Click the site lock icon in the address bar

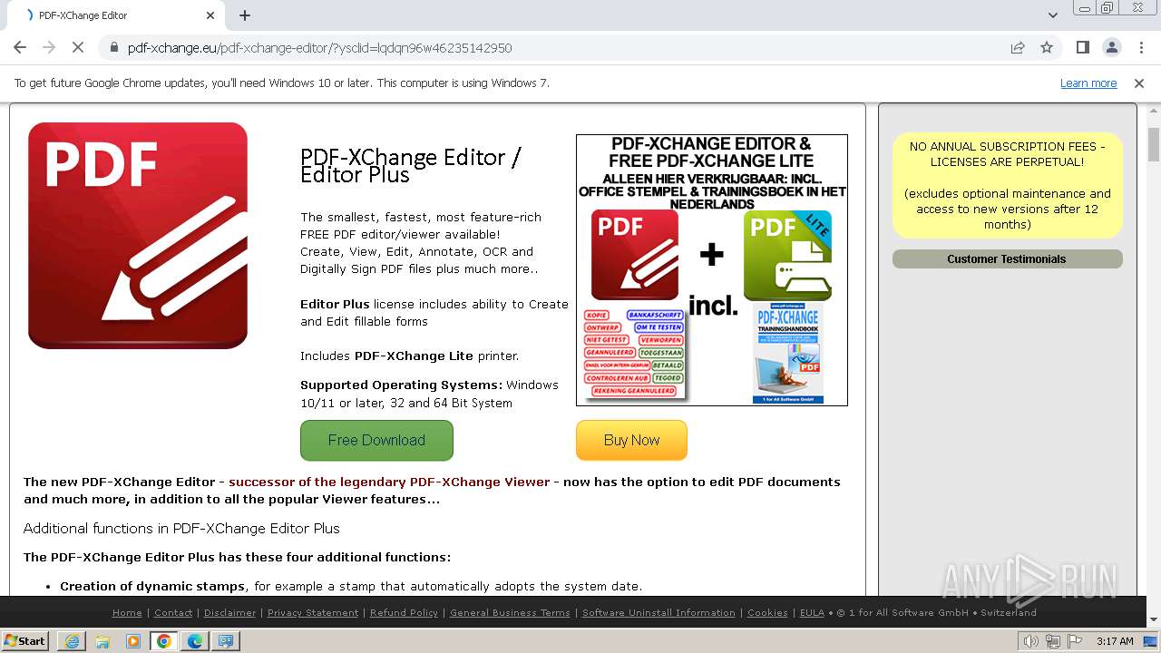[x=113, y=47]
